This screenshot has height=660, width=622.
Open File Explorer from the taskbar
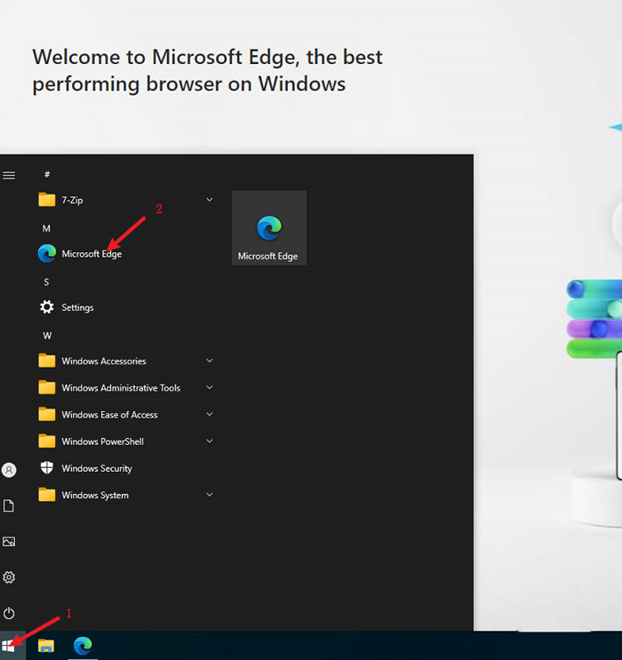point(46,645)
